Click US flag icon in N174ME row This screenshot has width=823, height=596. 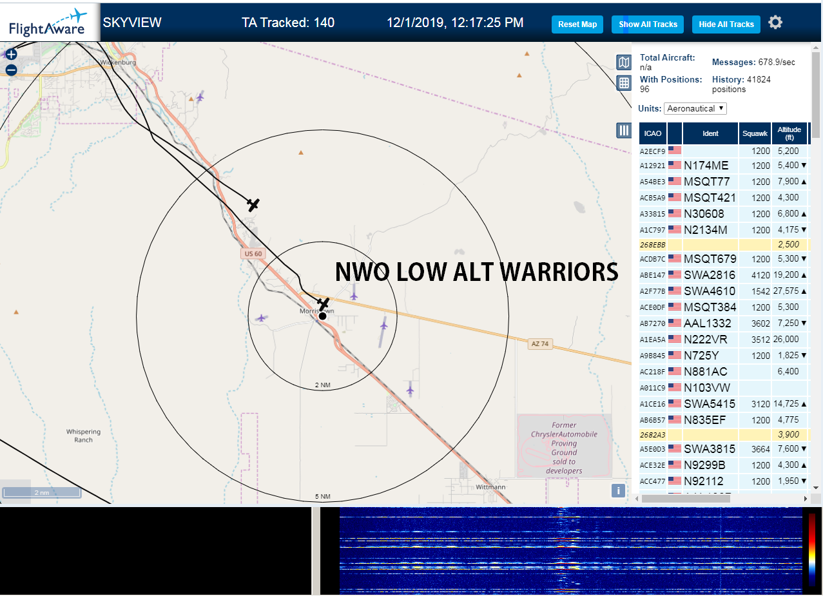click(675, 165)
